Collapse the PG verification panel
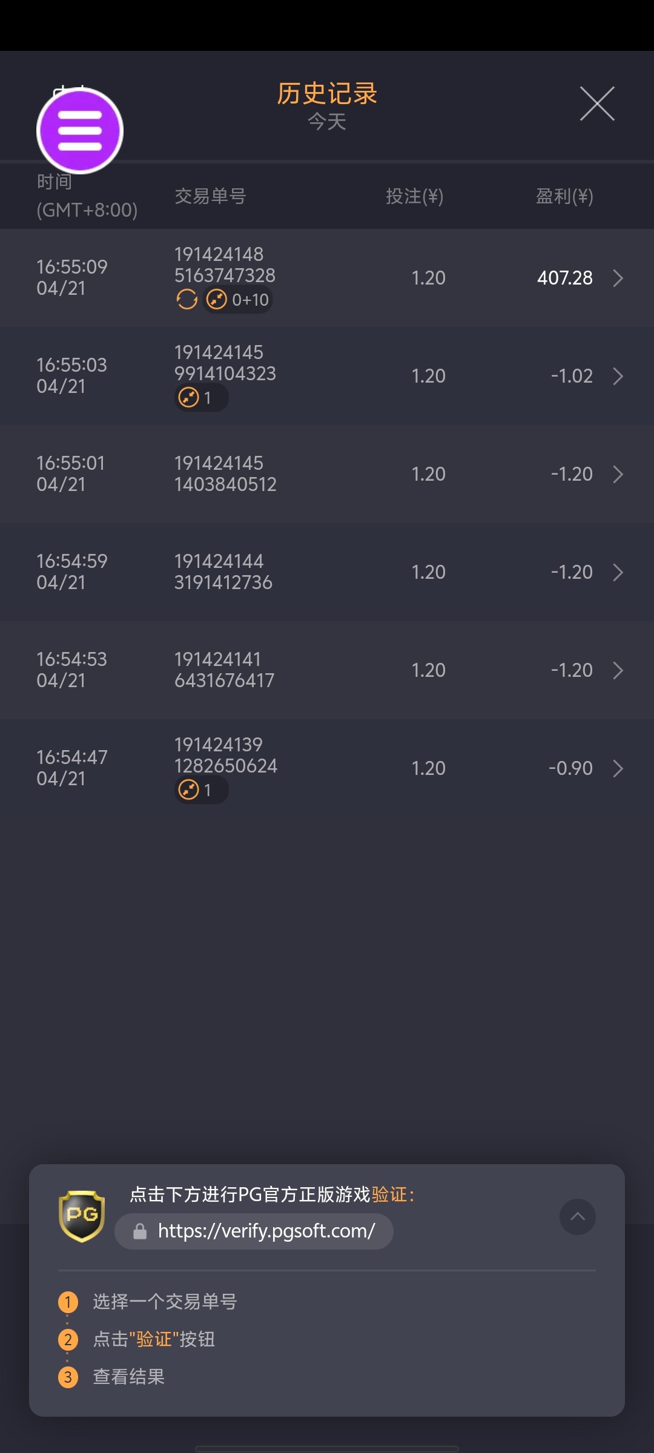The image size is (654, 1453). pos(577,1216)
